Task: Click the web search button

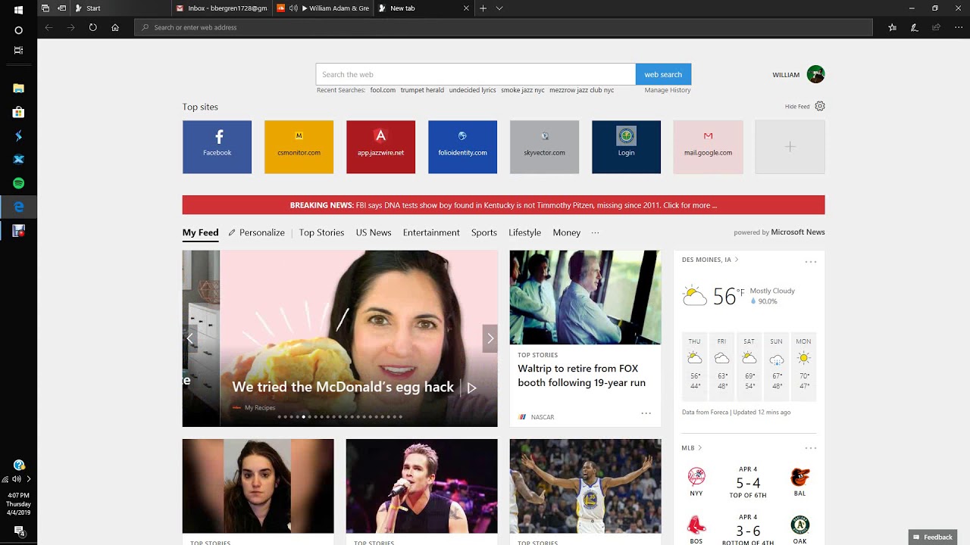Action: pyautogui.click(x=663, y=74)
